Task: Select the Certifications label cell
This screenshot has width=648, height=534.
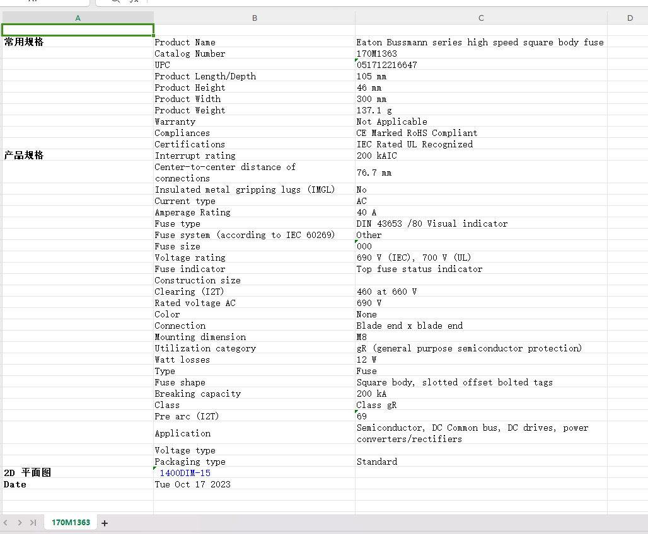Action: click(x=254, y=144)
